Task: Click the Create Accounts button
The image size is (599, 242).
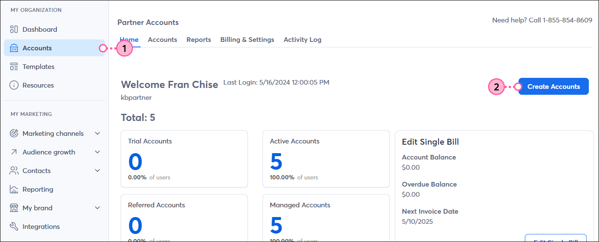Action: pyautogui.click(x=554, y=86)
